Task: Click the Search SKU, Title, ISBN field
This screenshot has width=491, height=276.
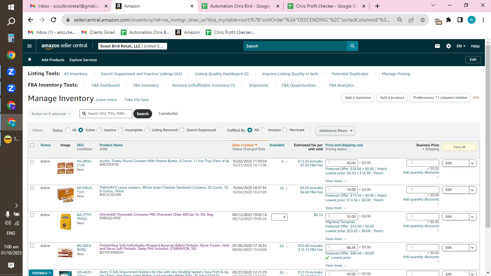Action: click(x=106, y=114)
